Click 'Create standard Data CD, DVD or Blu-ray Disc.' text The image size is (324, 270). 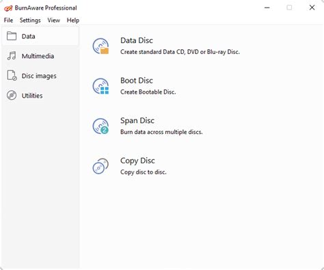[180, 52]
